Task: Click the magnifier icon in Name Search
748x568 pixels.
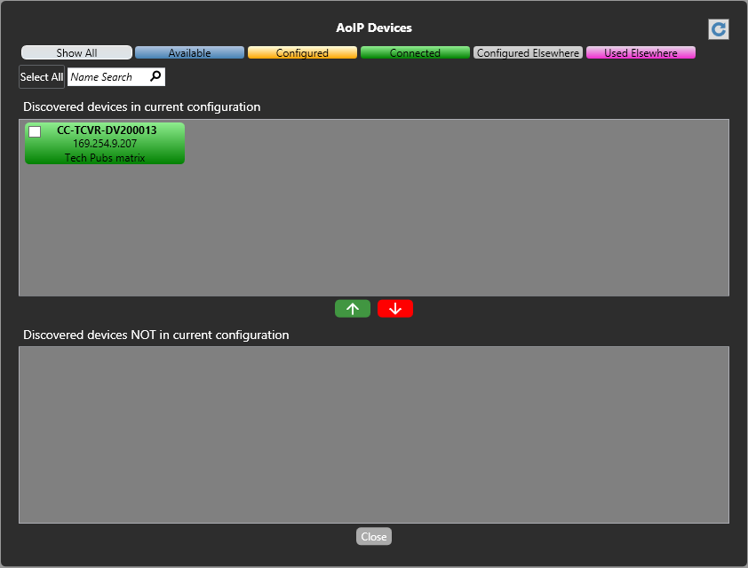Action: coord(155,77)
